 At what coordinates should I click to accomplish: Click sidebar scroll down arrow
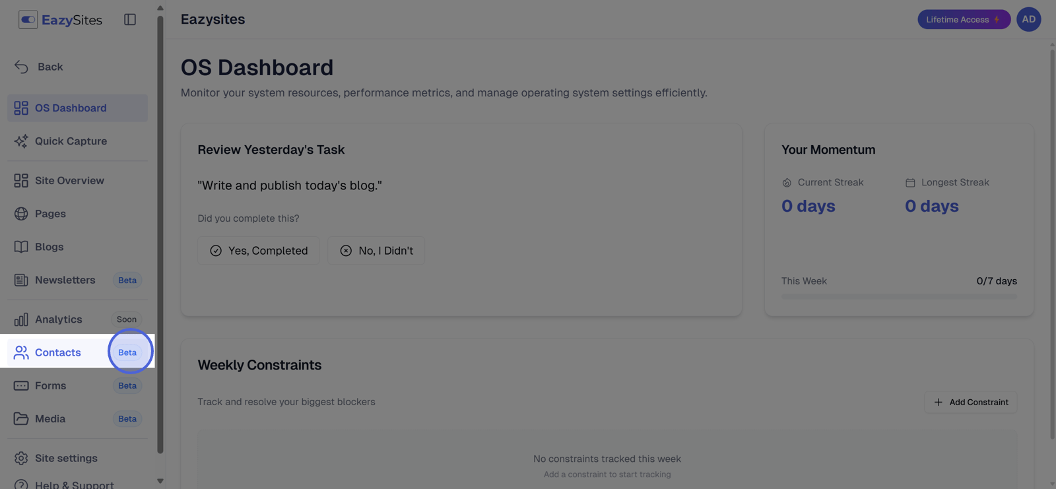point(160,481)
